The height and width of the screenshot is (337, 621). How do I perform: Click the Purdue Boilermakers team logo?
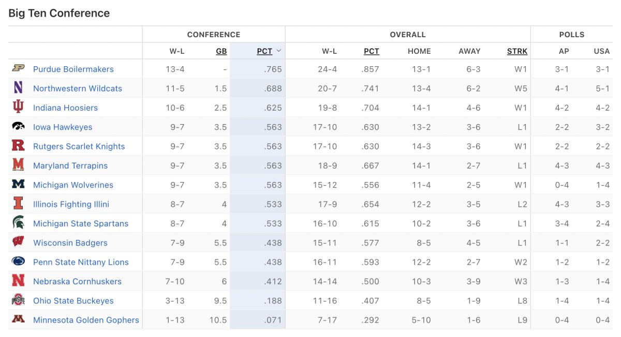click(x=18, y=69)
